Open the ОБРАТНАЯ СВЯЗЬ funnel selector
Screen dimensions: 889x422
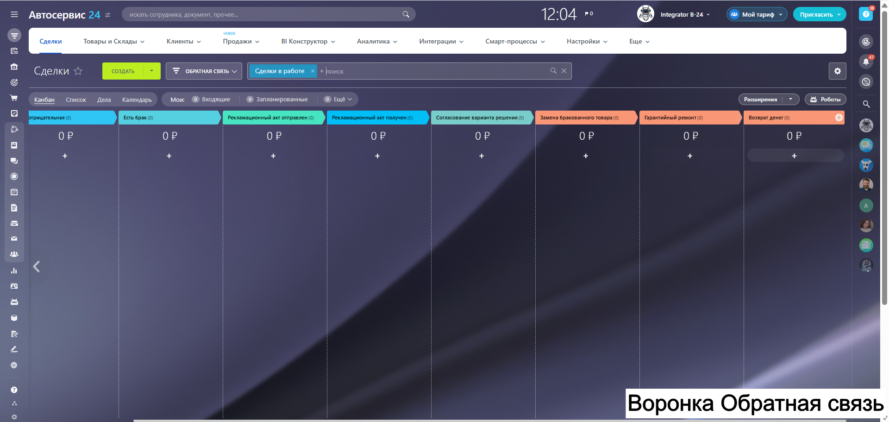pyautogui.click(x=204, y=71)
